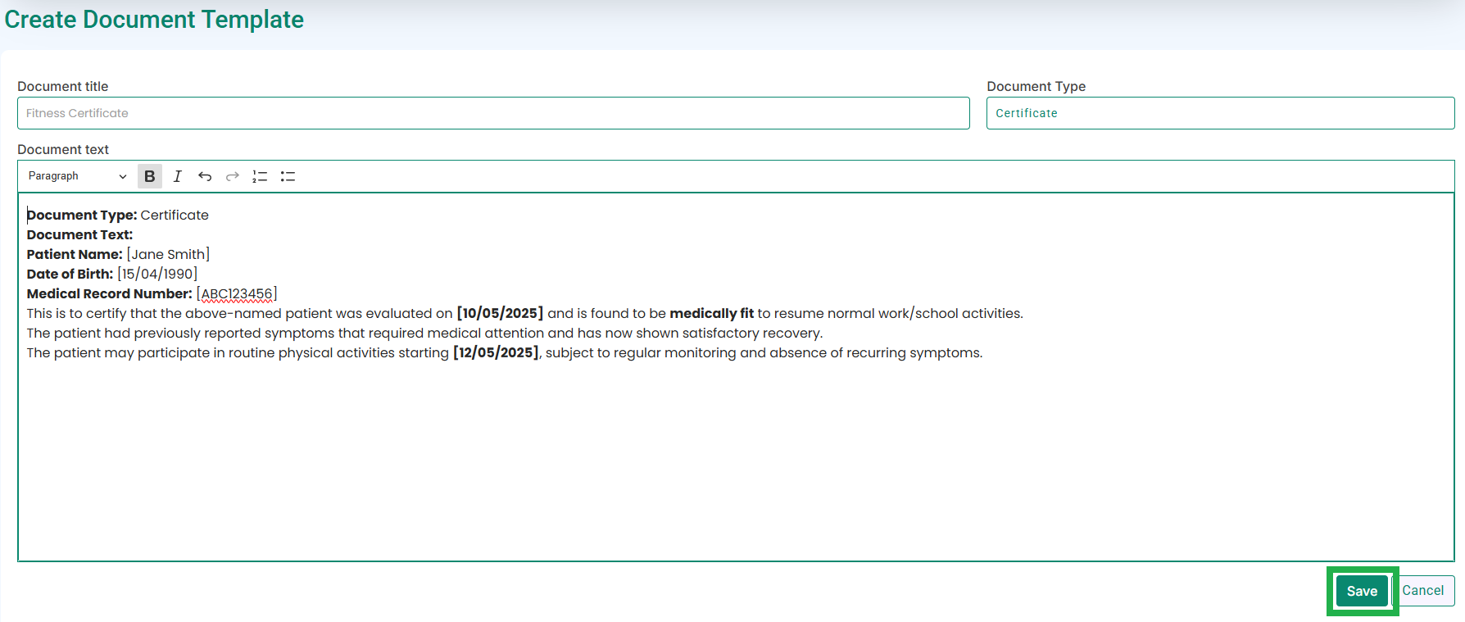
Task: Toggle italic formatting in editor toolbar
Action: (177, 176)
